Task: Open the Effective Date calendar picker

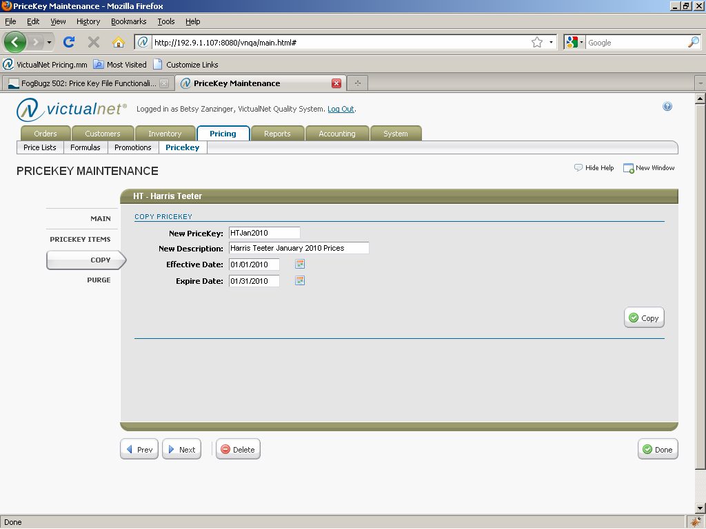Action: (300, 264)
